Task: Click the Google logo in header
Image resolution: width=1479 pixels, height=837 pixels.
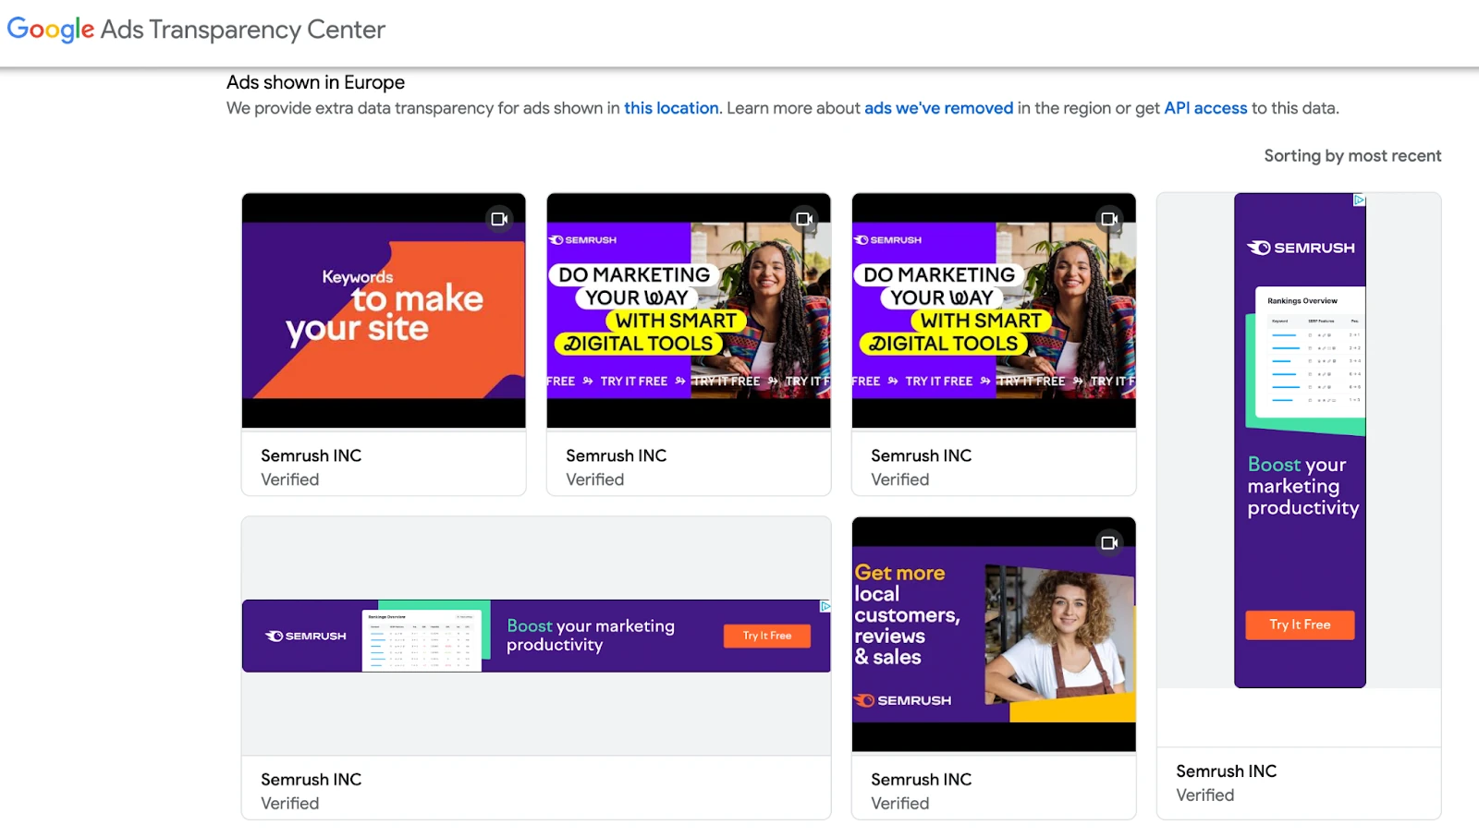Action: (51, 30)
